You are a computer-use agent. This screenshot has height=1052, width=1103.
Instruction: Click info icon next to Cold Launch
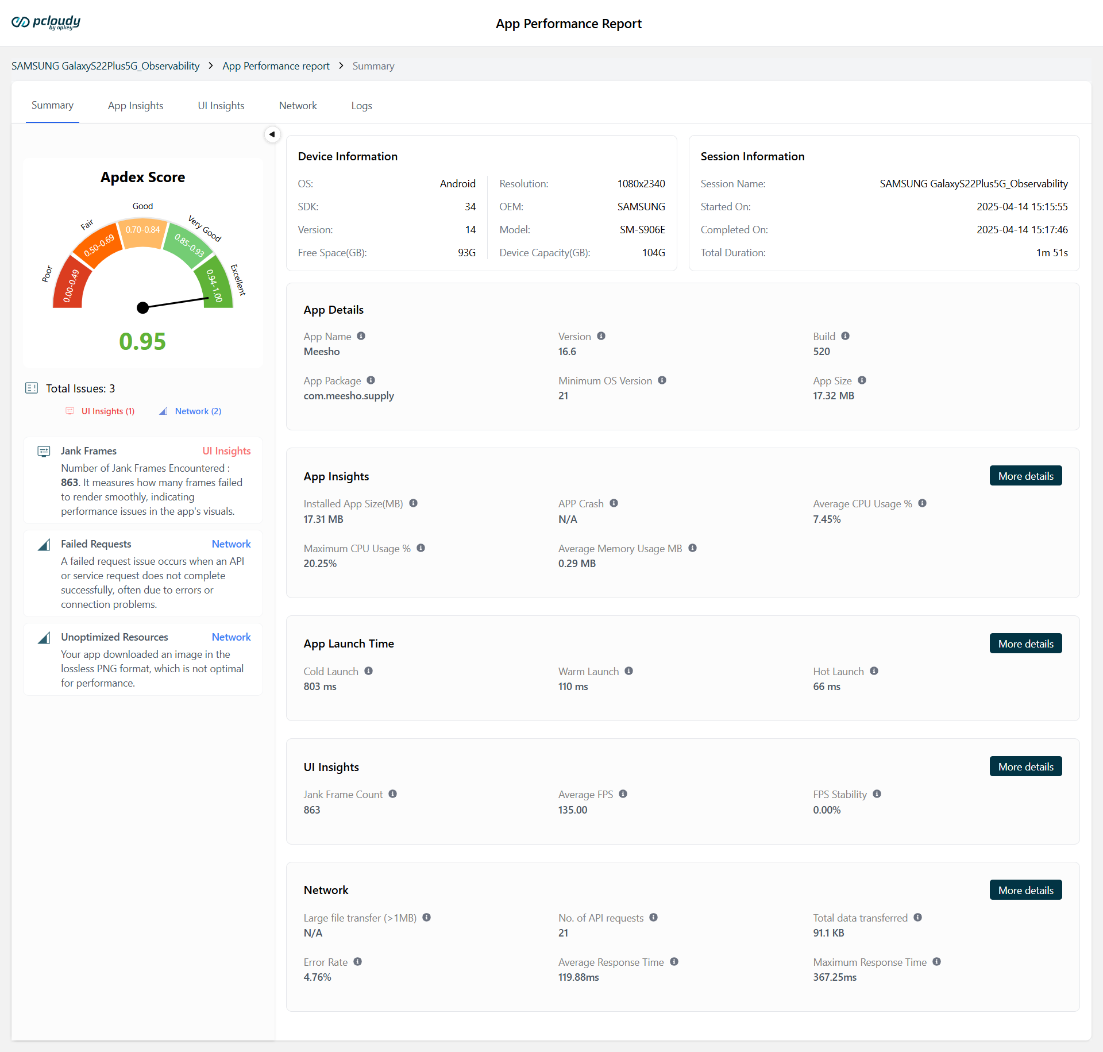pos(368,671)
